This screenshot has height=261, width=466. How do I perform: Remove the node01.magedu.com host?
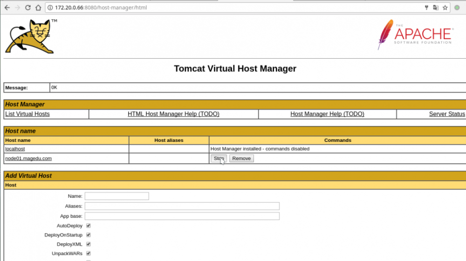241,158
